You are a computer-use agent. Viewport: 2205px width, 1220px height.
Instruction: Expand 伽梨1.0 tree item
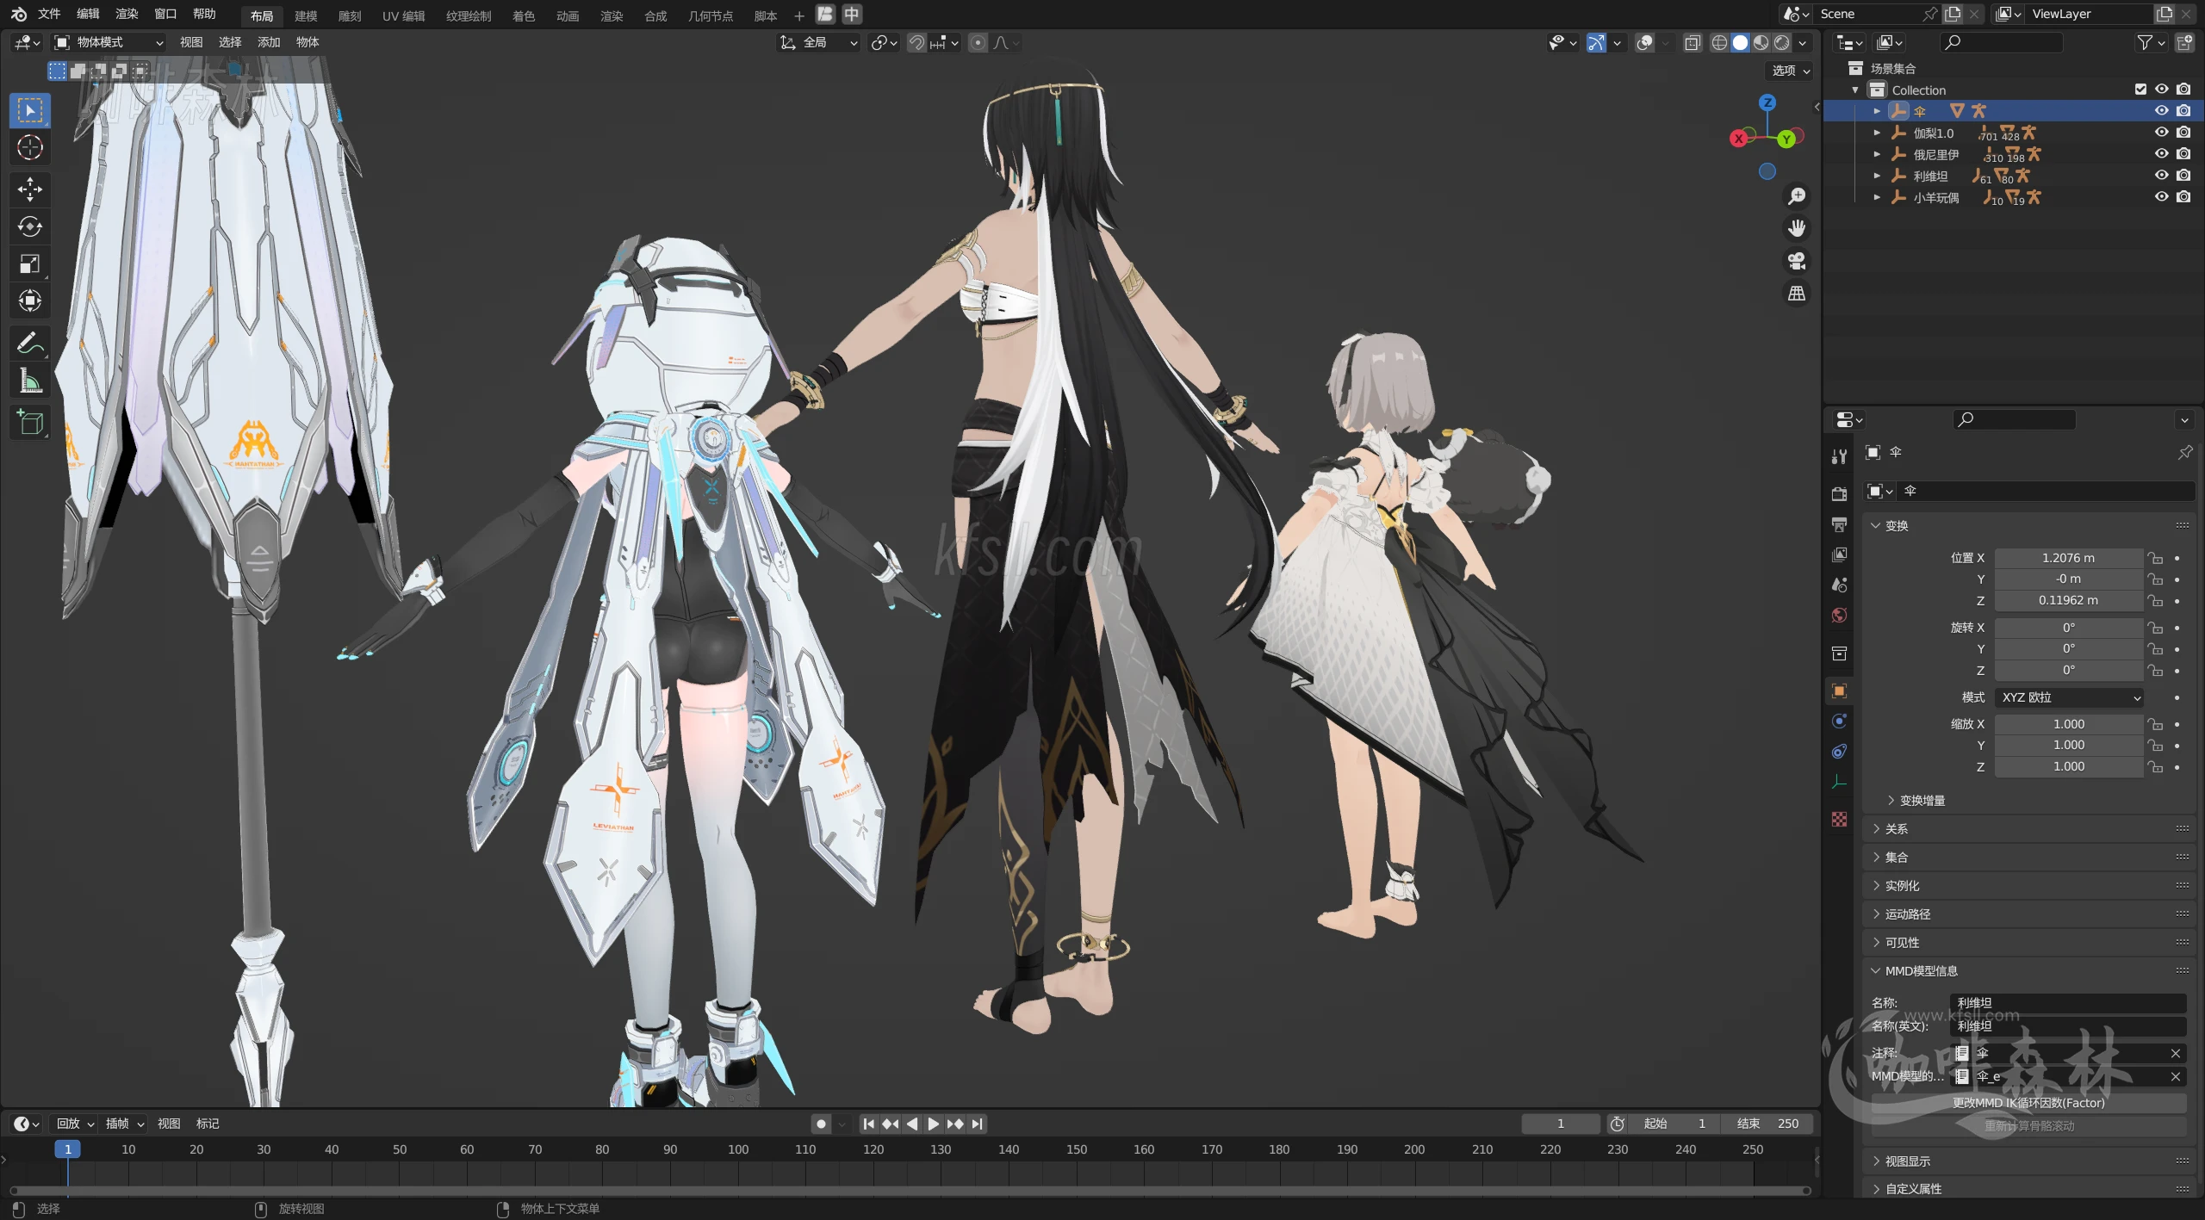(1877, 133)
